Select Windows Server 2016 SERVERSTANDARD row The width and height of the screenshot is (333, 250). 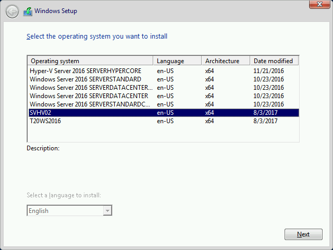(x=164, y=79)
